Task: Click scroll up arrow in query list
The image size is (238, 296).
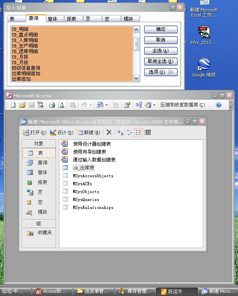Action: click(x=136, y=29)
